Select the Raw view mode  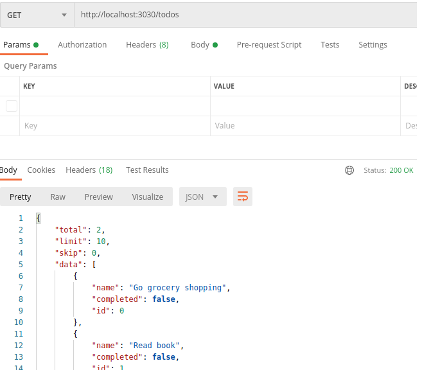point(58,197)
